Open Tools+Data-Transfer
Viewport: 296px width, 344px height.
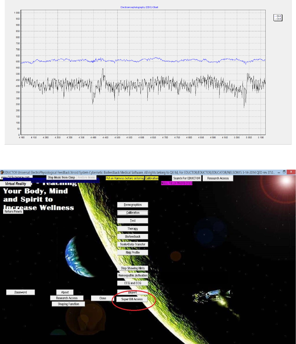pyautogui.click(x=133, y=244)
